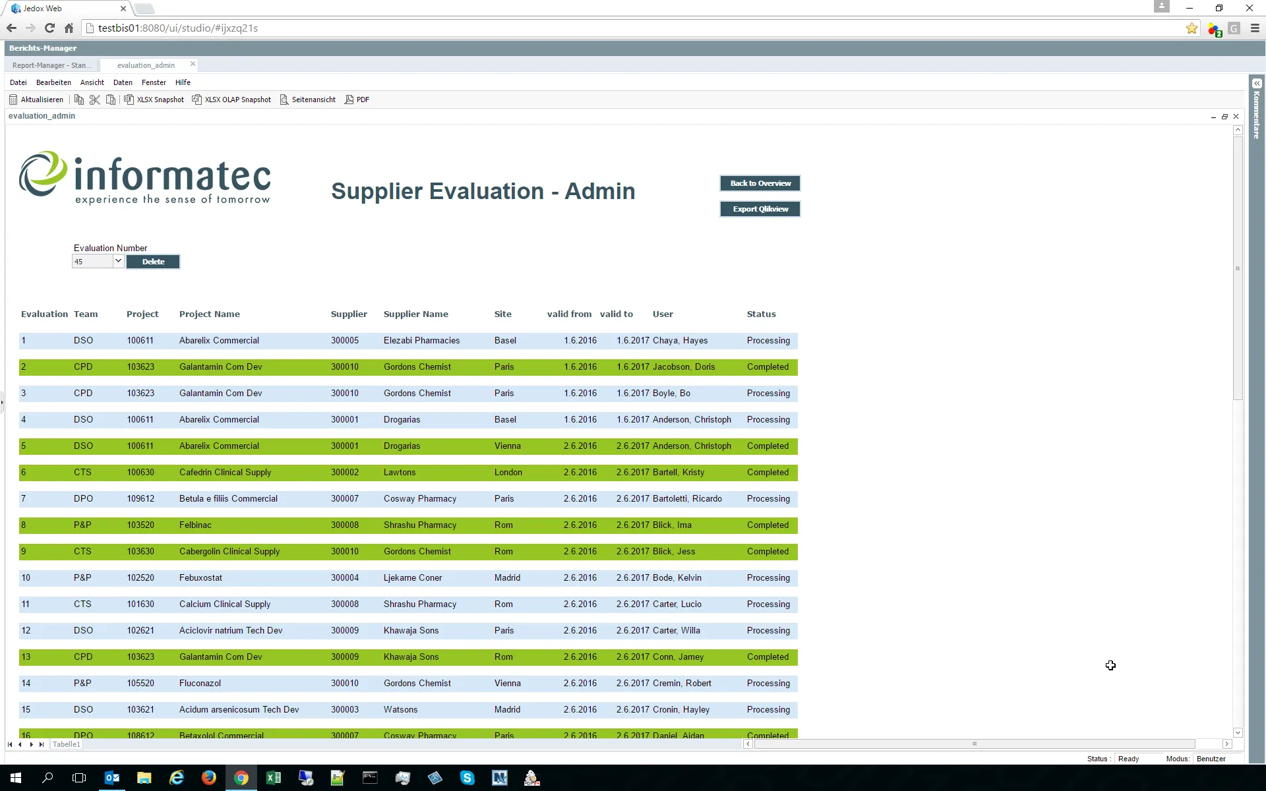Go to last sheet navigation arrow
The image size is (1266, 791).
tap(42, 744)
